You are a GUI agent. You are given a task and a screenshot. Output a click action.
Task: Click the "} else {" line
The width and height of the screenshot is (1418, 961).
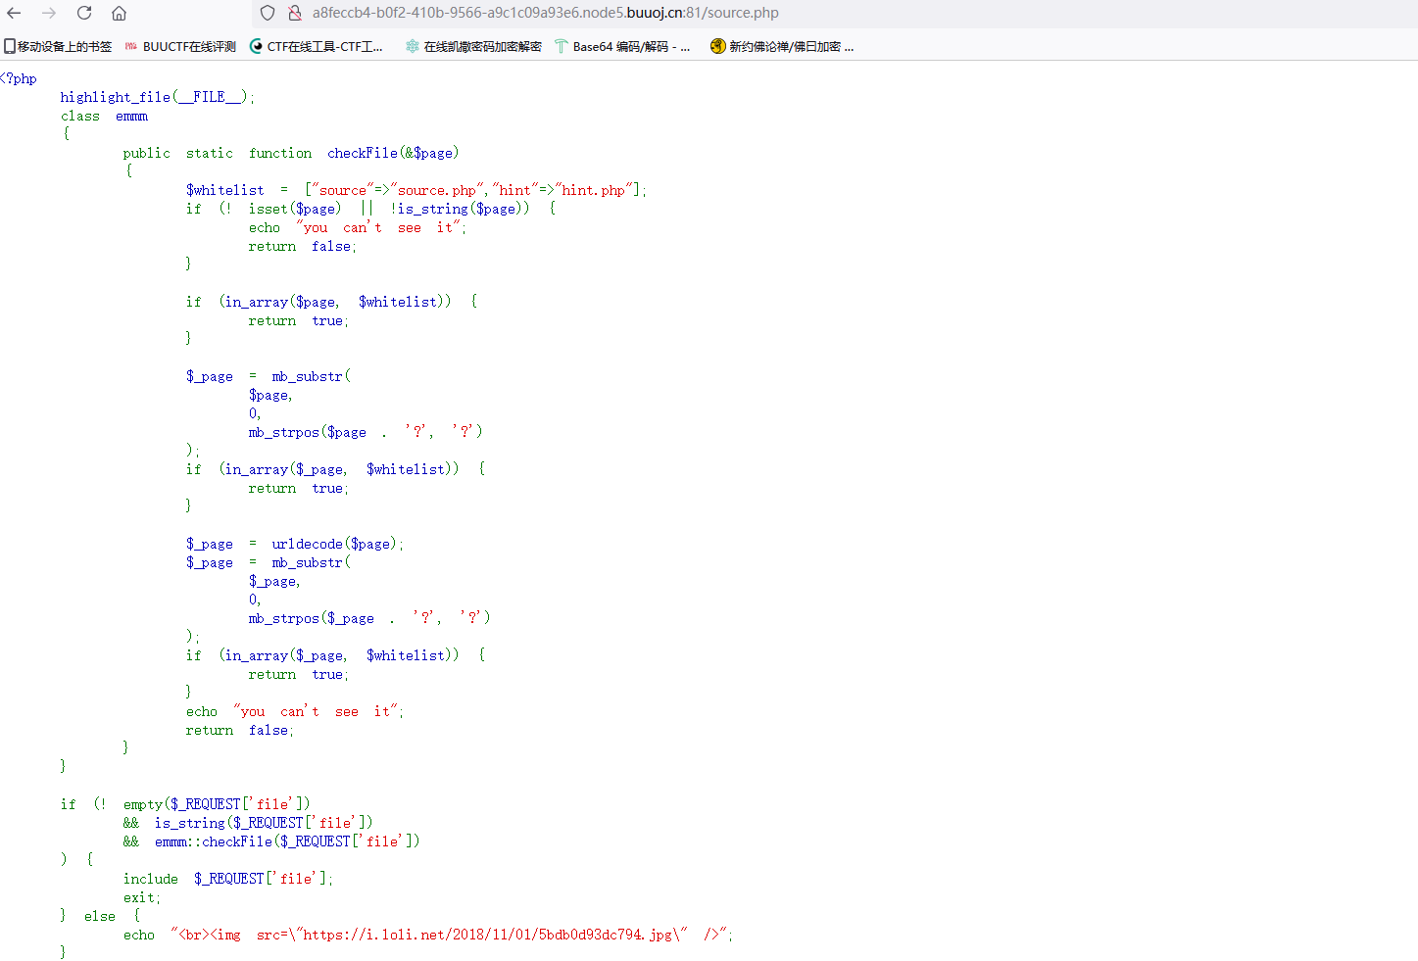[101, 916]
